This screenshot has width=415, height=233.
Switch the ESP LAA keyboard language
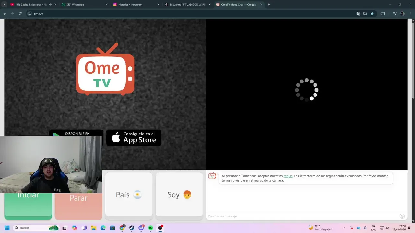373,228
